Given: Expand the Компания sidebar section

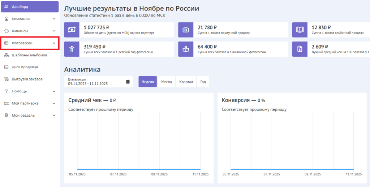Looking at the screenshot, I should pos(54,19).
